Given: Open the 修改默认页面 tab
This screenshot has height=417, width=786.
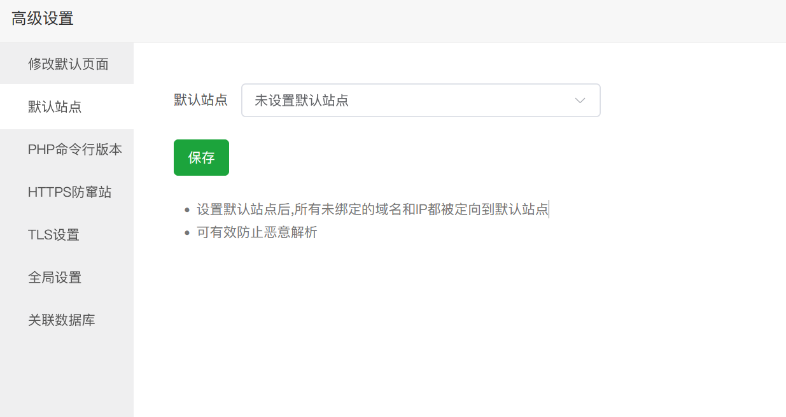Looking at the screenshot, I should [x=67, y=64].
